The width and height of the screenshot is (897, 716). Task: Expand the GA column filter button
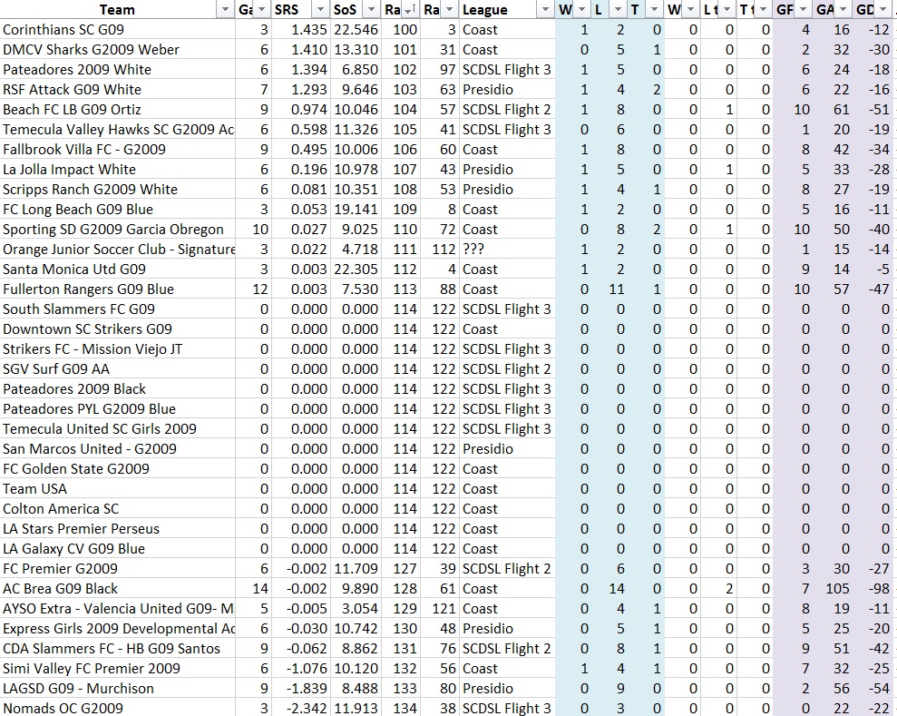(x=843, y=9)
